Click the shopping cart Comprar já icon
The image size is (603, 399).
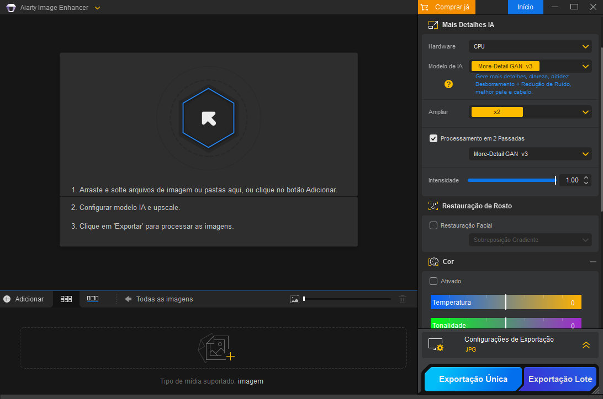[424, 7]
